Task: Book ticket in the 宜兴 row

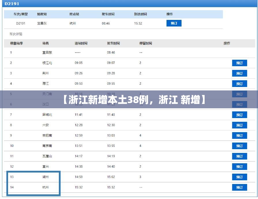Action: click(x=240, y=167)
